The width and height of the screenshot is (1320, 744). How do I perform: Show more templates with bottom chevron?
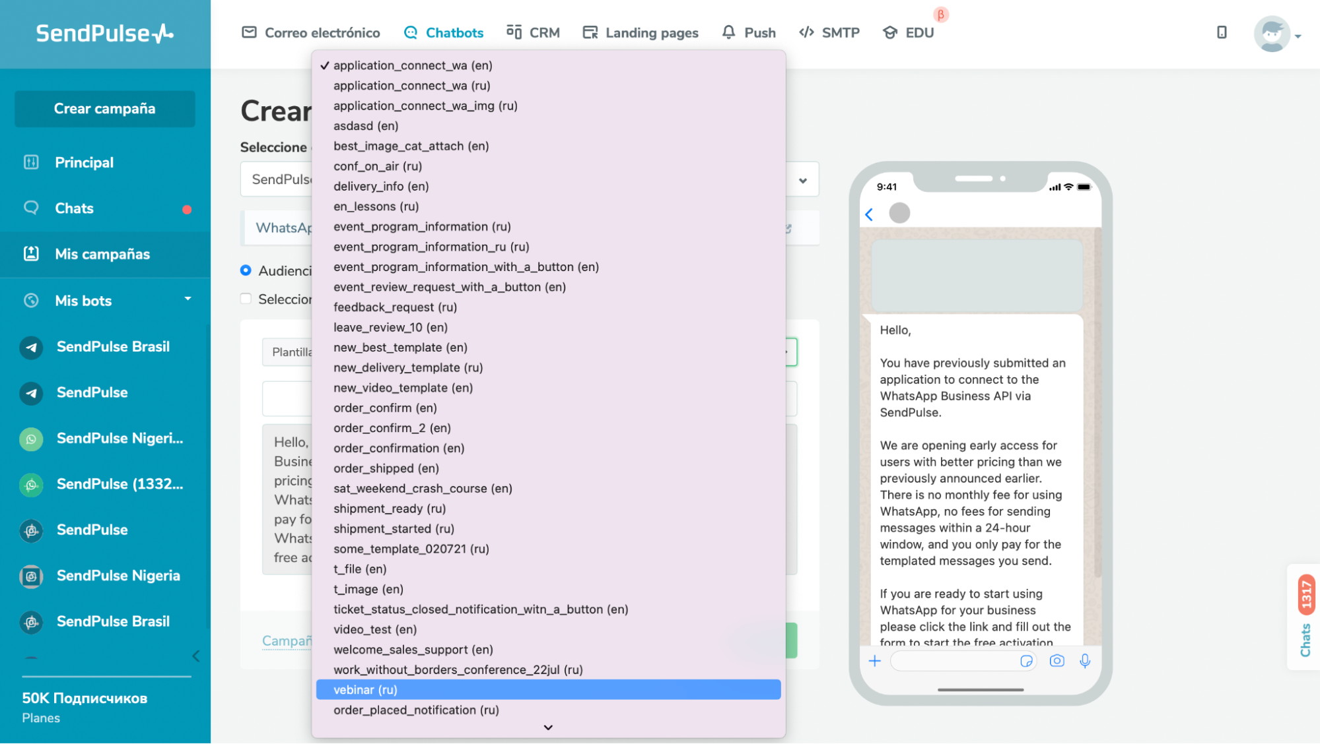[548, 728]
